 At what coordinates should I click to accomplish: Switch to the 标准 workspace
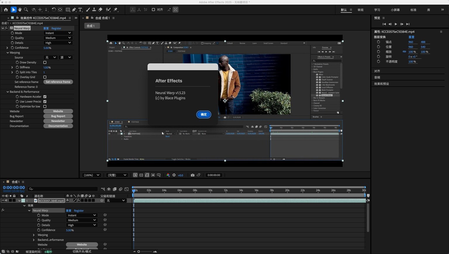click(x=413, y=10)
